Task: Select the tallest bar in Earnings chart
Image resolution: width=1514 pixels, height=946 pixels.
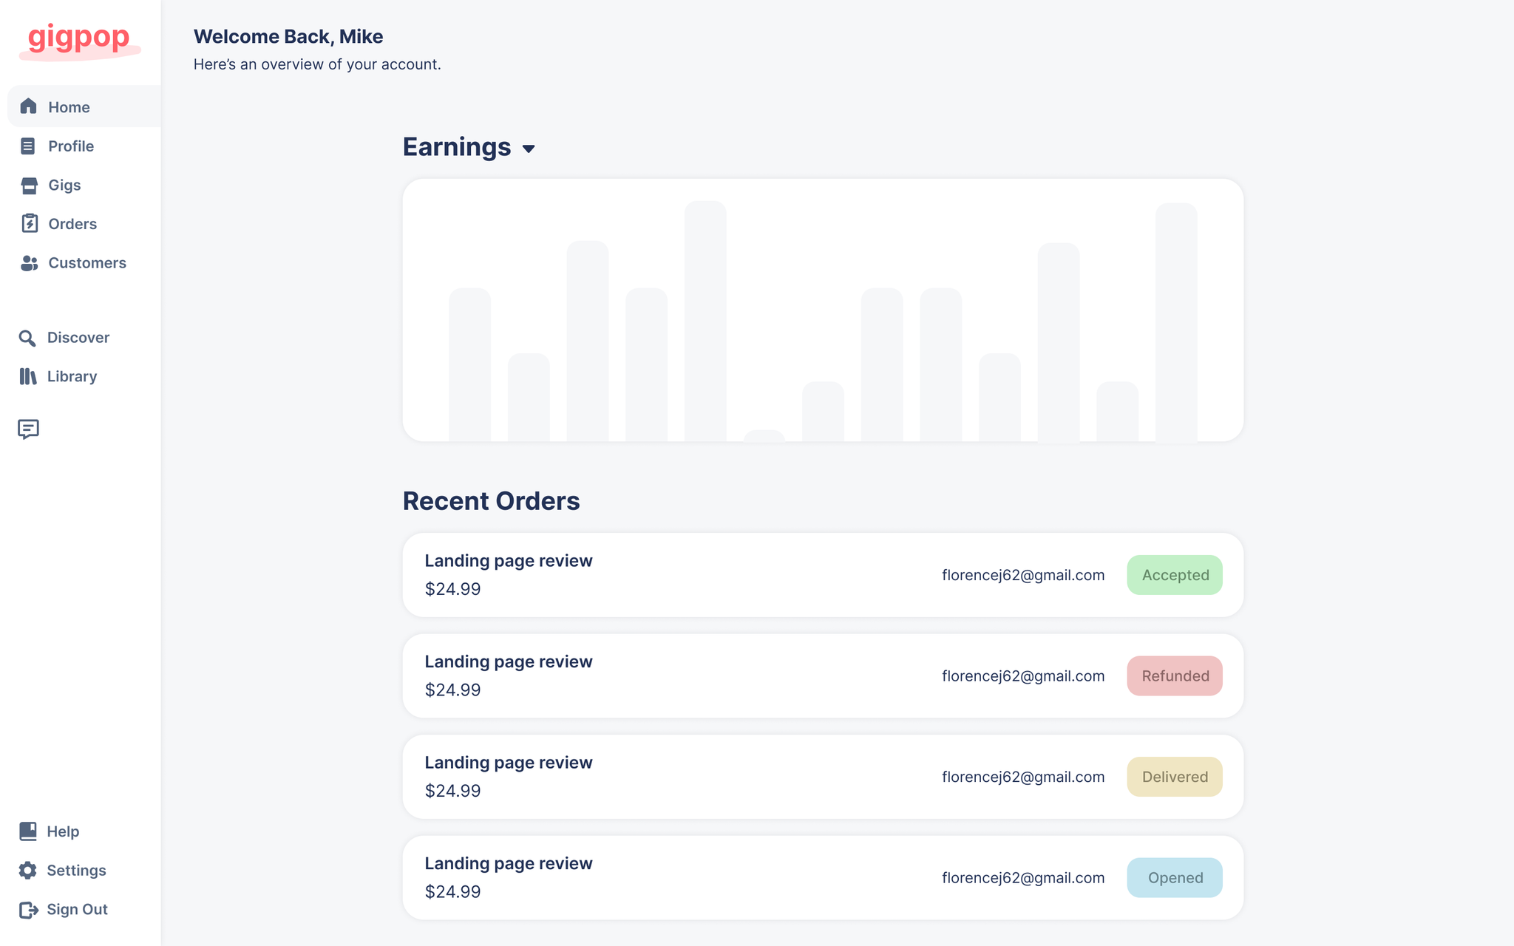Action: coord(706,318)
